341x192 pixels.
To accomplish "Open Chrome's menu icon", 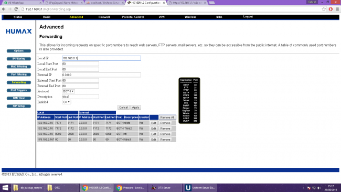I will pos(337,9).
